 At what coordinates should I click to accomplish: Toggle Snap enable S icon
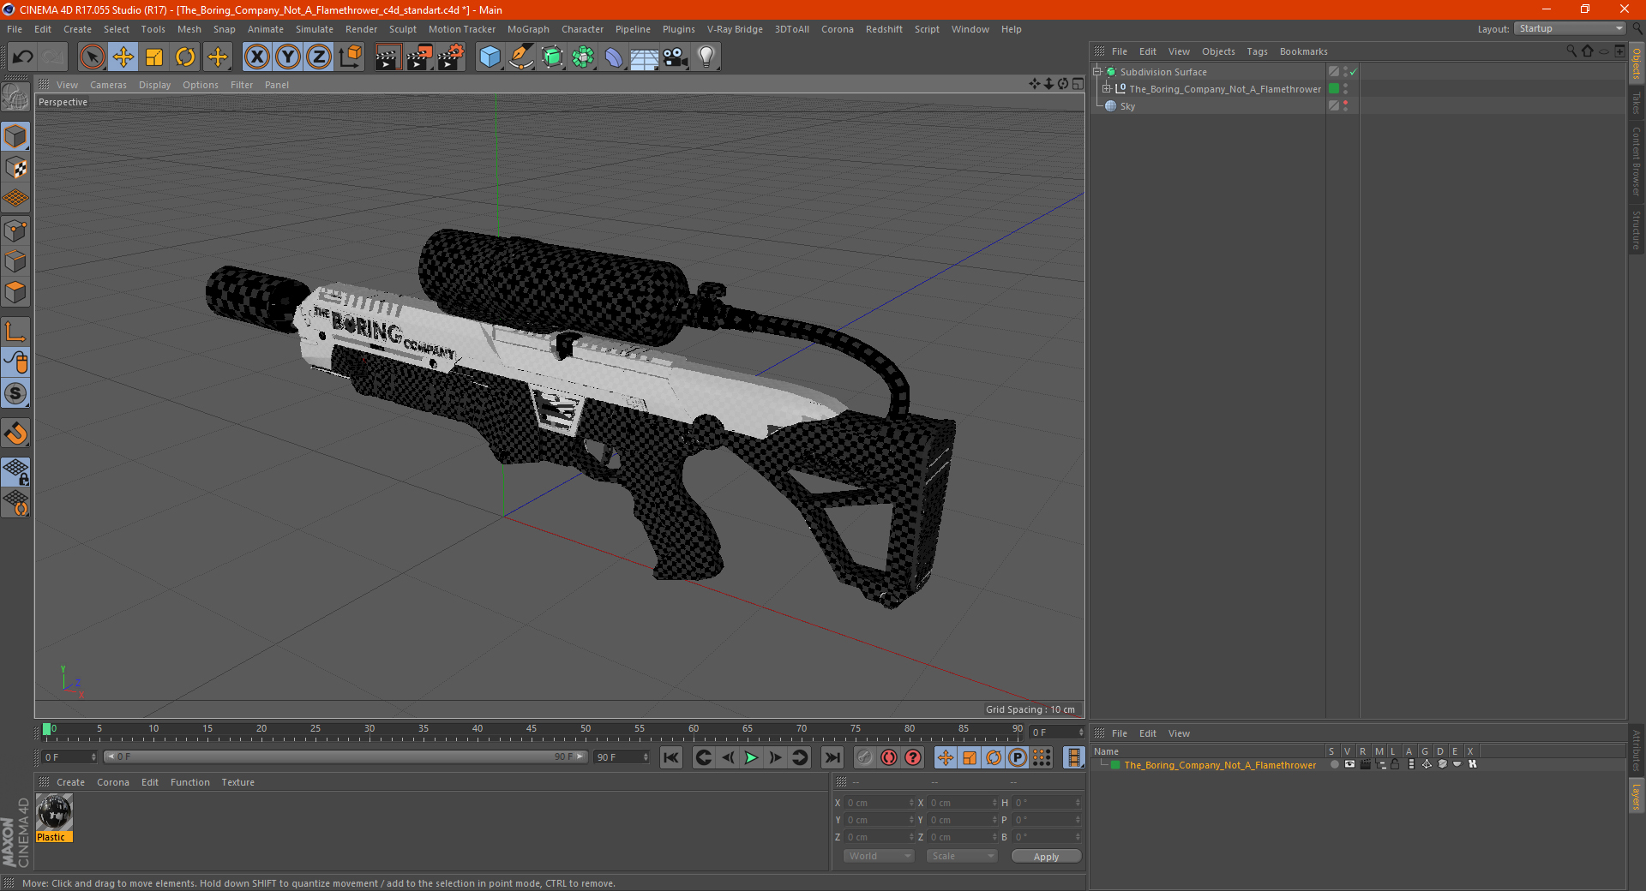pyautogui.click(x=15, y=393)
